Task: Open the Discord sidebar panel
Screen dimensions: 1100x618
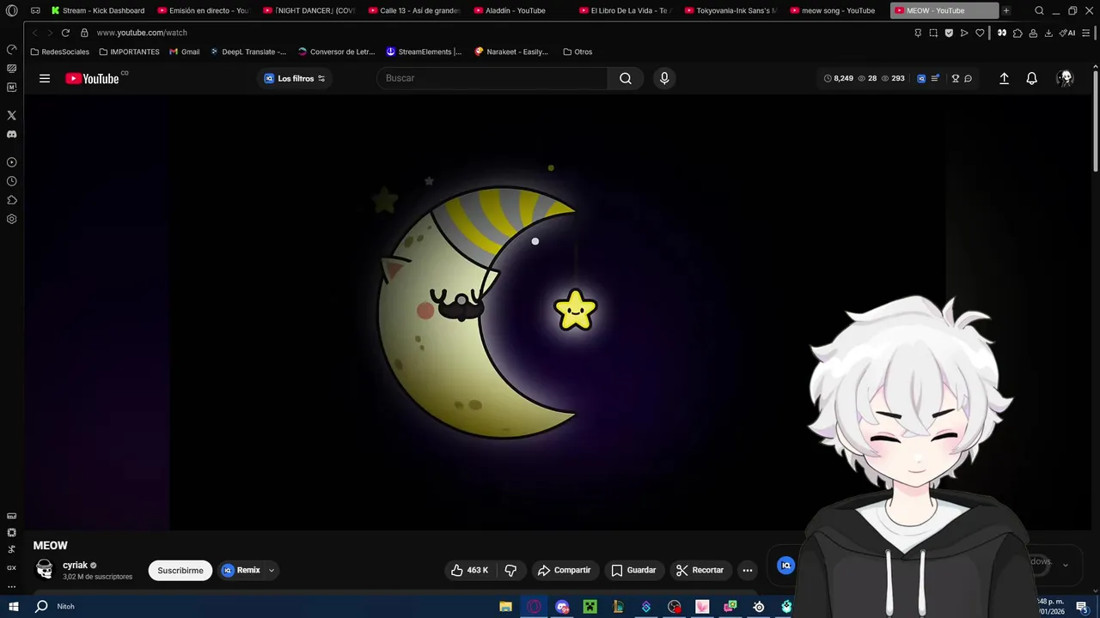Action: tap(11, 134)
